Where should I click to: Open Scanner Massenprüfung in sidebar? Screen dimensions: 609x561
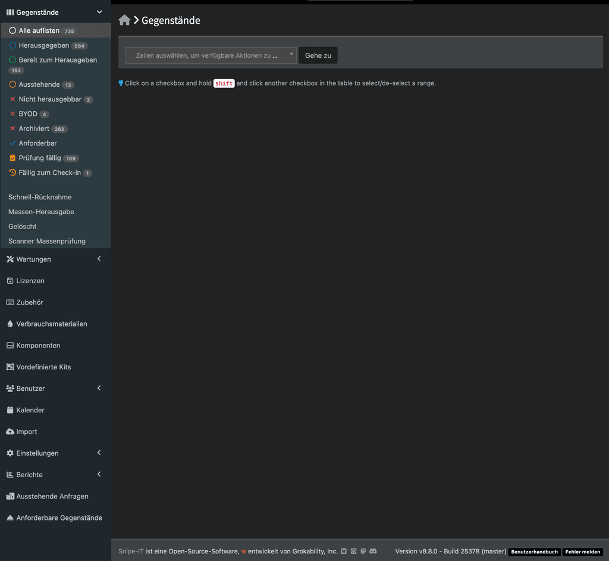47,242
